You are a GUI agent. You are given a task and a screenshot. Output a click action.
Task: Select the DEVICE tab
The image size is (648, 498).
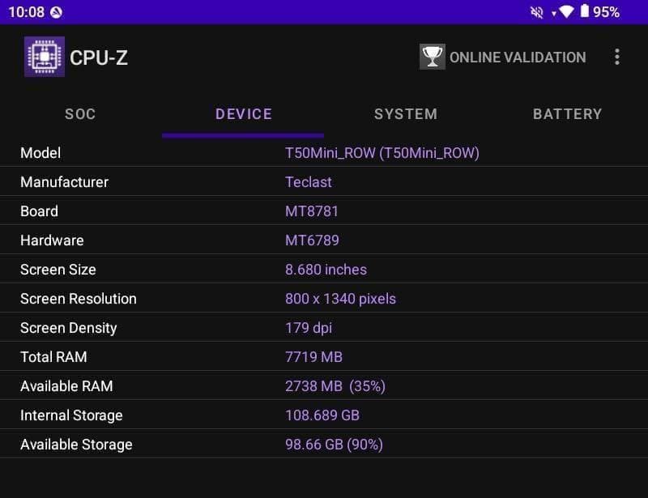243,114
